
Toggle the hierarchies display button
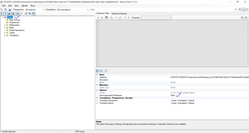(x=9, y=14)
